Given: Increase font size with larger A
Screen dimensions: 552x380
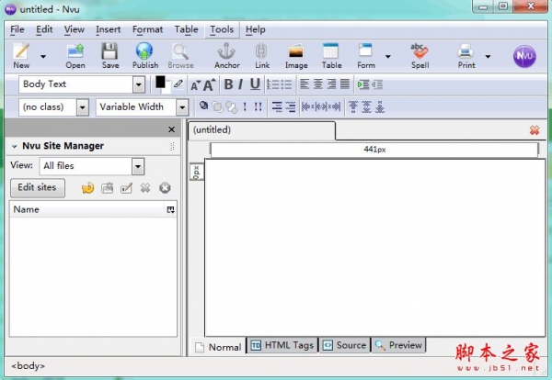Looking at the screenshot, I should point(209,84).
